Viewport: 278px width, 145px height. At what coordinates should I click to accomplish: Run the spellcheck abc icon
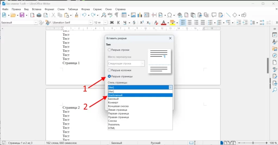[x=110, y=15]
